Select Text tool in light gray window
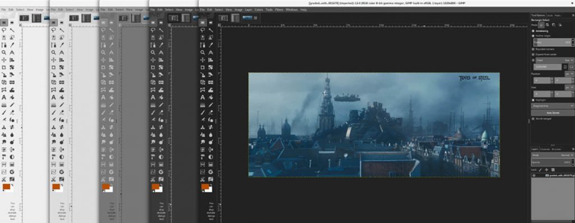Image resolution: width=575 pixels, height=223 pixels. coord(53,97)
